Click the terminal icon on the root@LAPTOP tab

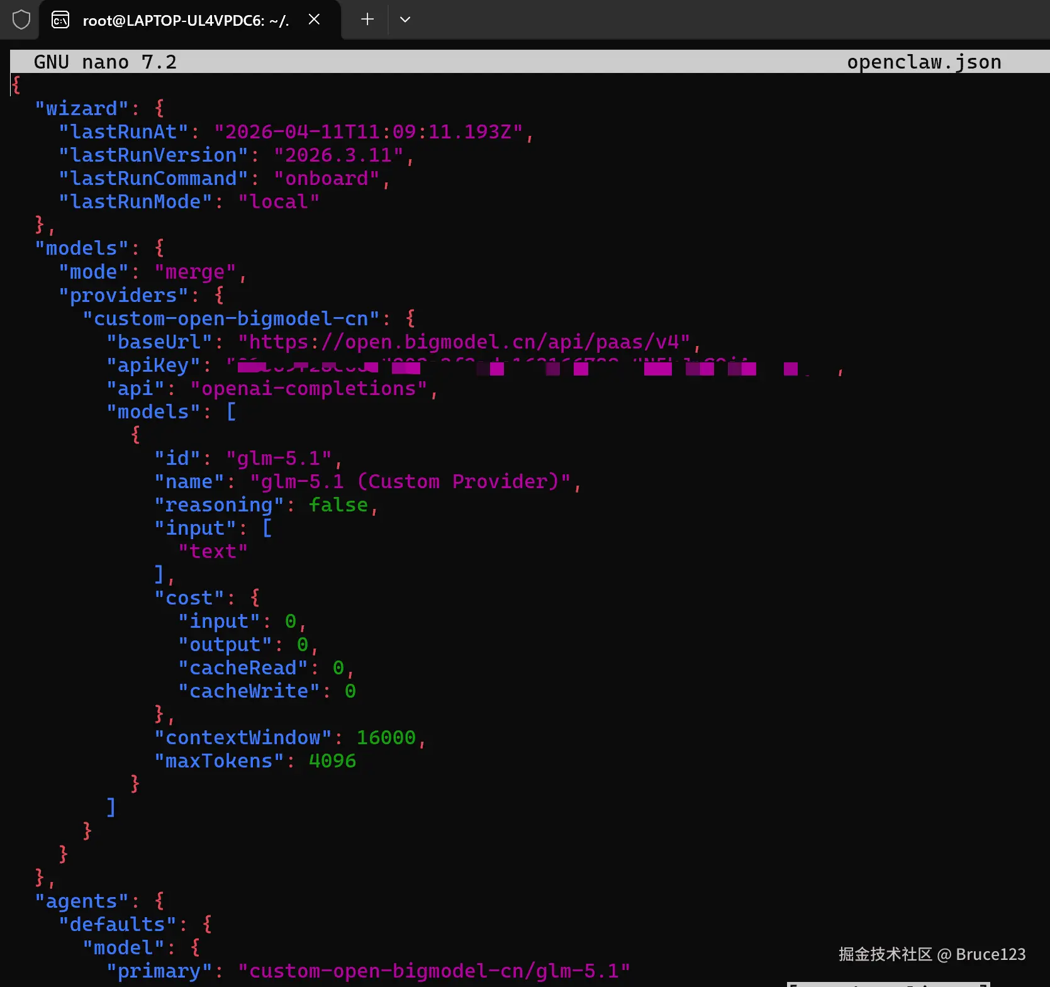pos(60,20)
